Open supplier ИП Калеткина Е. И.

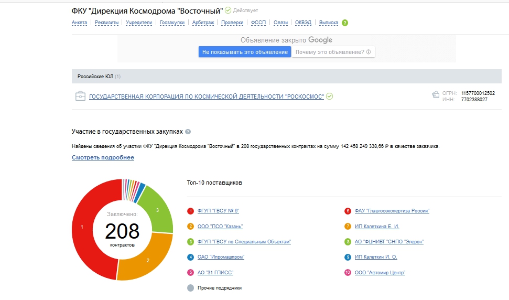coord(377,226)
